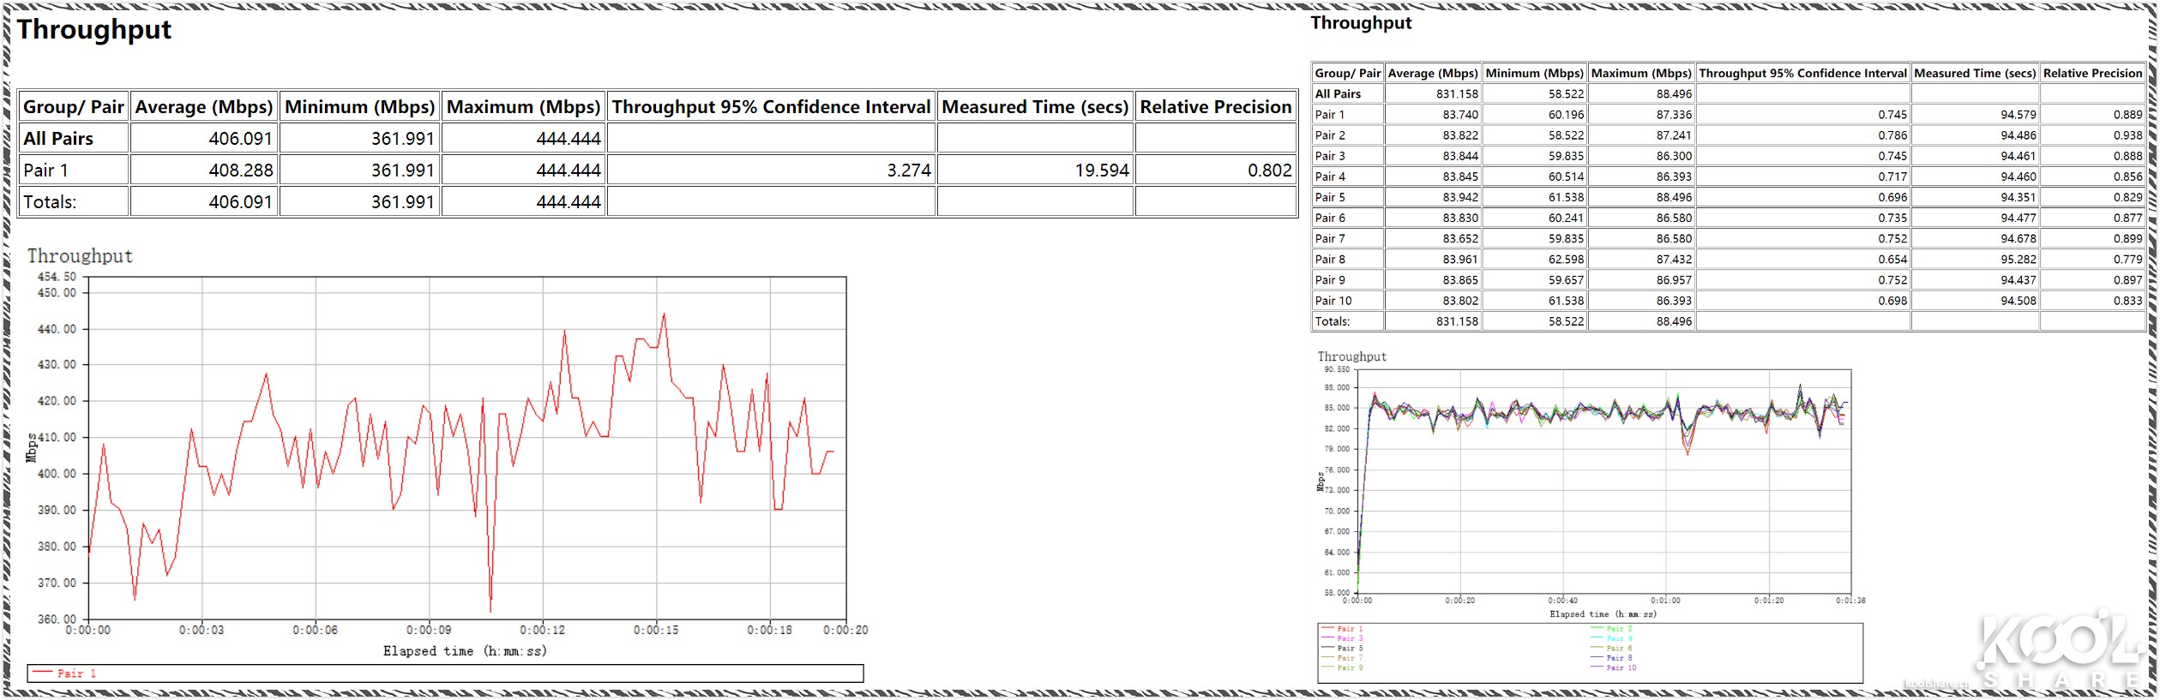Click Pair 8 confidence interval 0.654
This screenshot has width=2160, height=700.
point(1892,260)
